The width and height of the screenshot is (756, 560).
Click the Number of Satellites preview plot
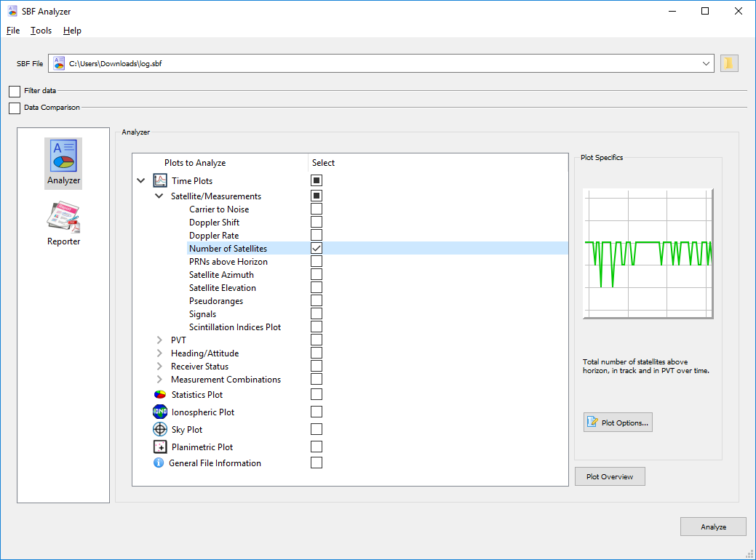[x=648, y=254]
